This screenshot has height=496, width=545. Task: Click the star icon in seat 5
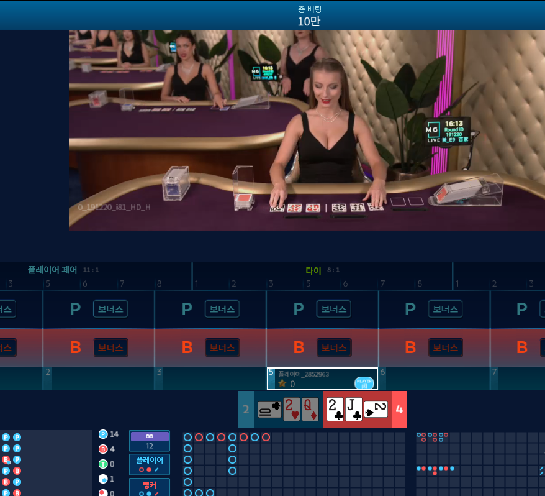click(x=282, y=383)
